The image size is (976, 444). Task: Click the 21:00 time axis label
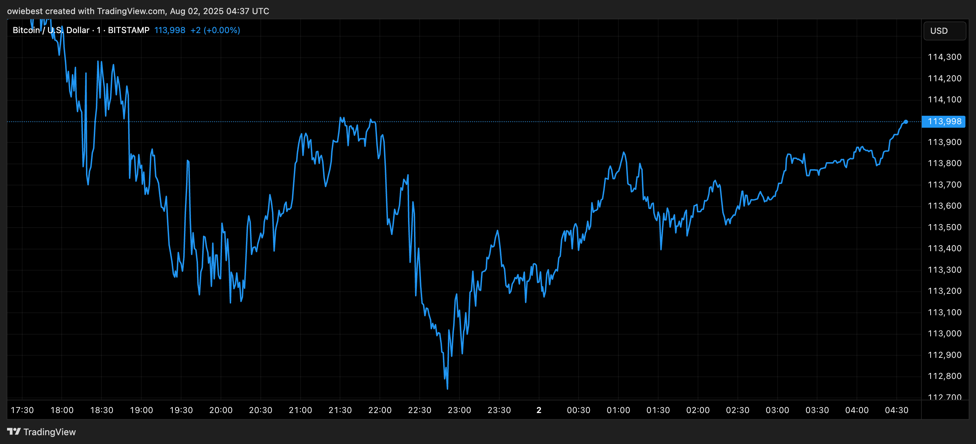coord(301,410)
